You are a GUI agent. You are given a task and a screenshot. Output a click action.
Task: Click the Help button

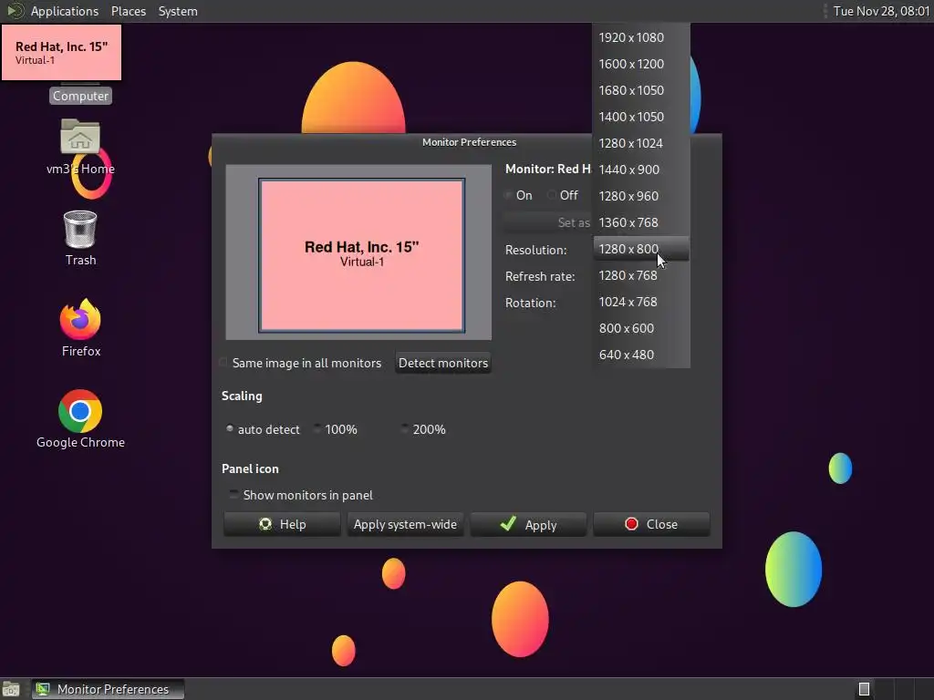point(282,524)
